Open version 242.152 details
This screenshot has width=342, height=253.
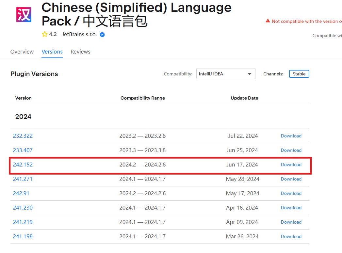pos(23,165)
